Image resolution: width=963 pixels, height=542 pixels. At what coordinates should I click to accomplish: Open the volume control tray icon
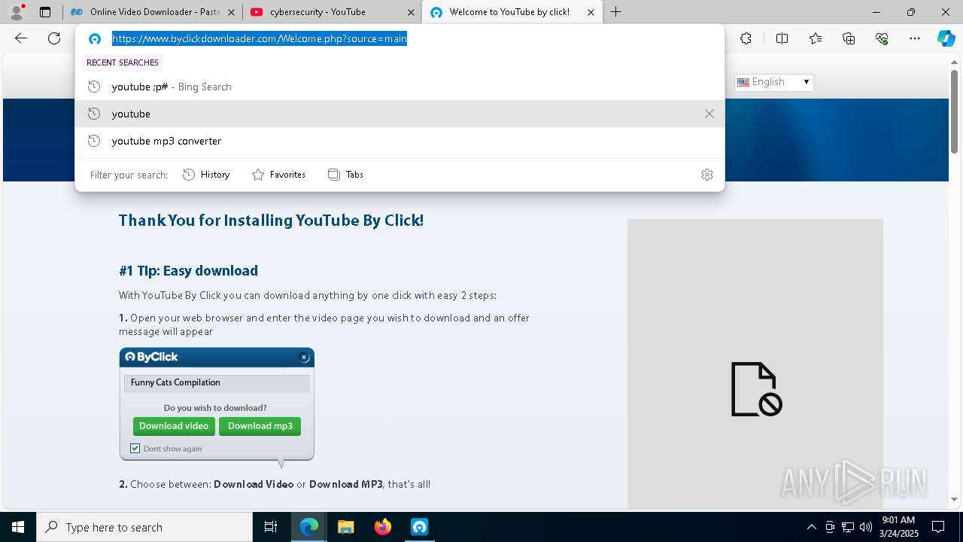pyautogui.click(x=866, y=527)
